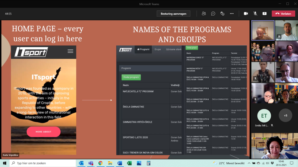The height and width of the screenshot is (167, 298).
Task: Select the highlighted speaker video tile
Action: click(x=263, y=30)
